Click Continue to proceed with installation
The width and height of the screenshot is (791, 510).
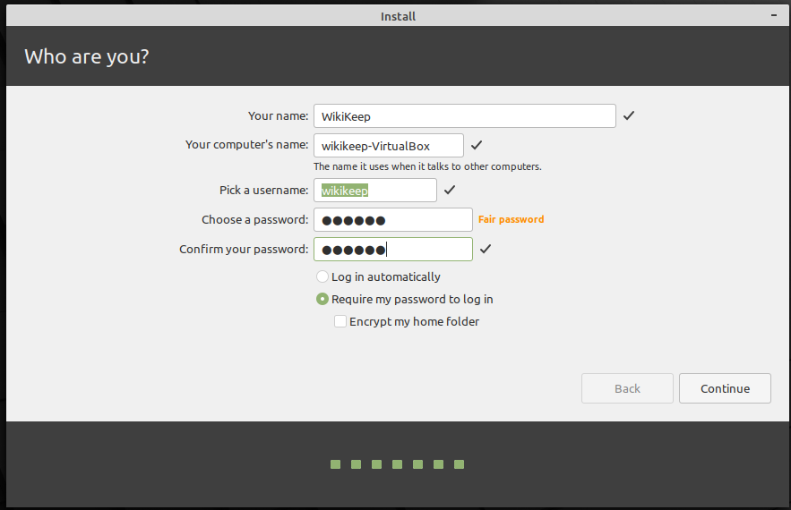pos(725,388)
